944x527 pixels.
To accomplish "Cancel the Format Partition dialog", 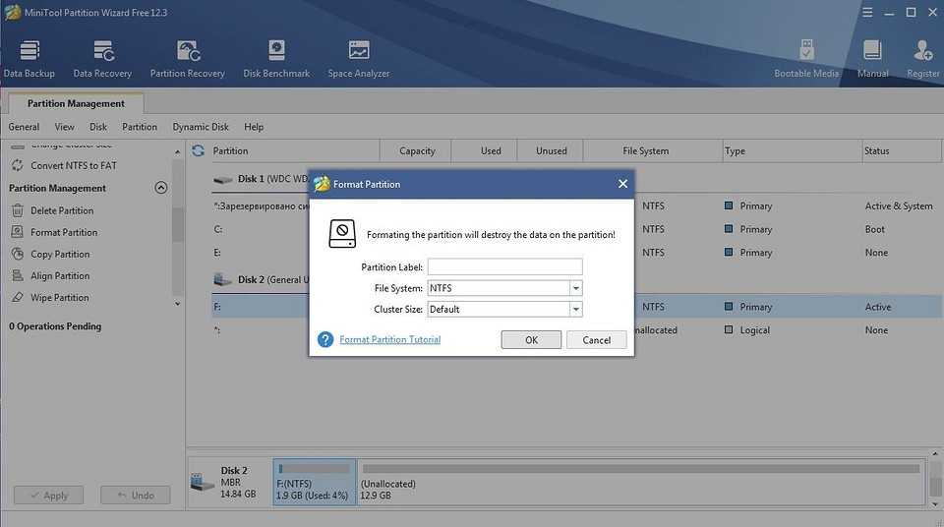I will click(596, 340).
